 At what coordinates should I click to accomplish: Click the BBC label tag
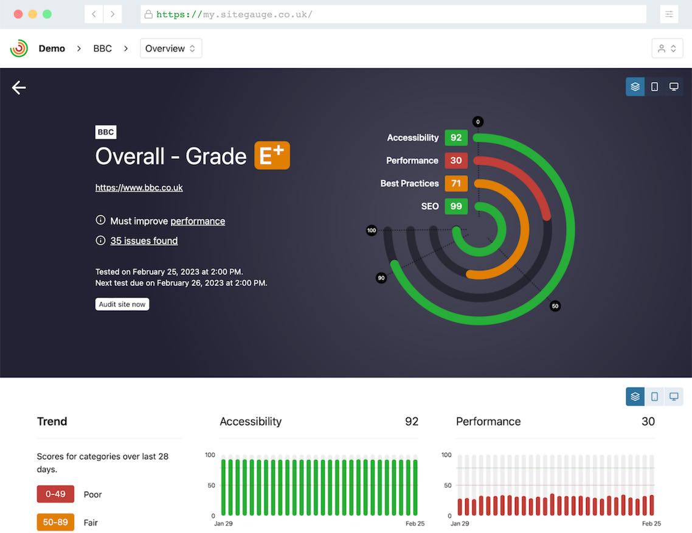106,132
